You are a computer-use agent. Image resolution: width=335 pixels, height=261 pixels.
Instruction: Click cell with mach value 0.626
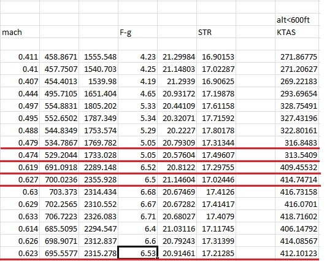pos(20,241)
